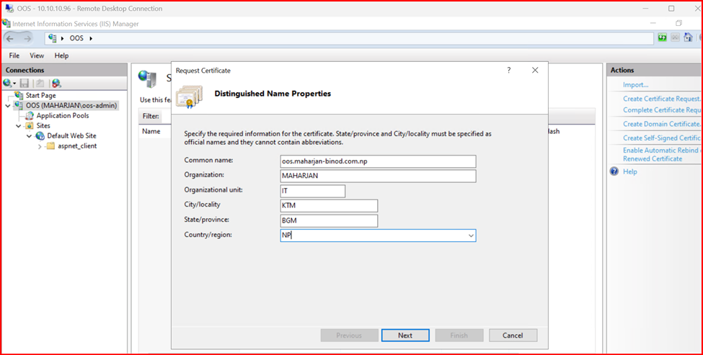Click the Home icon in address bar
Image resolution: width=703 pixels, height=355 pixels.
688,37
